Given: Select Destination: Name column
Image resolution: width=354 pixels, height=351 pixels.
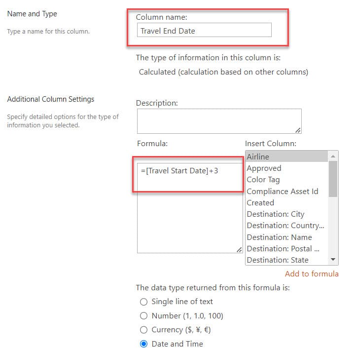Looking at the screenshot, I should click(x=287, y=237).
